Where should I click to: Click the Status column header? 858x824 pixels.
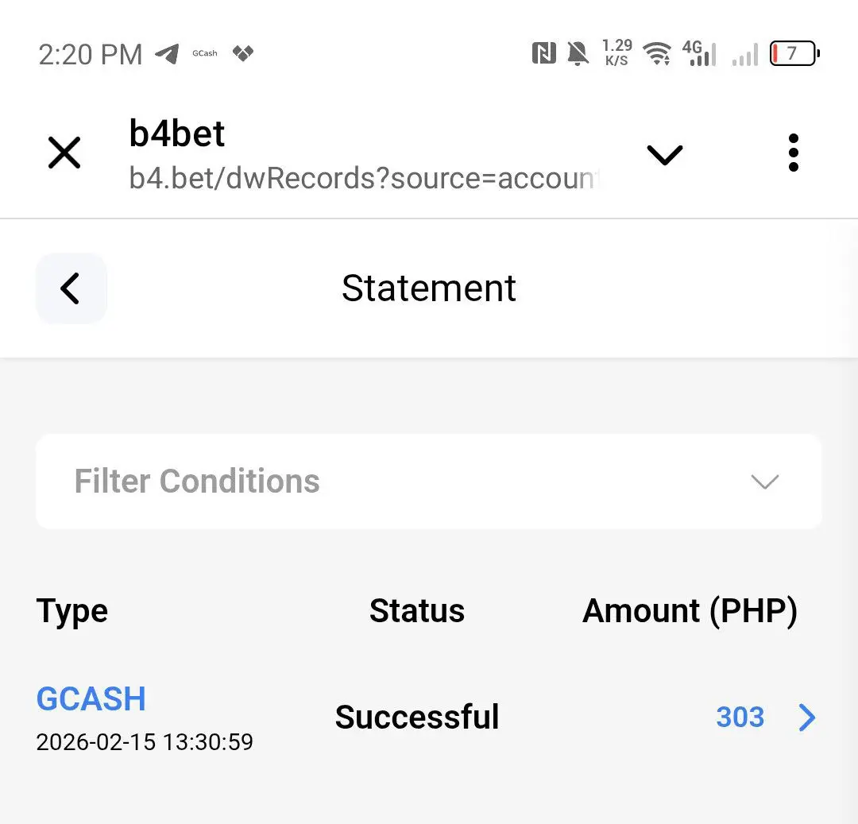click(x=417, y=610)
